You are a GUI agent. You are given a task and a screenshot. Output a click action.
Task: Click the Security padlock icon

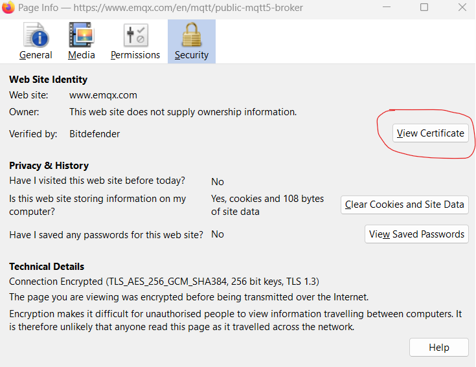(x=192, y=35)
